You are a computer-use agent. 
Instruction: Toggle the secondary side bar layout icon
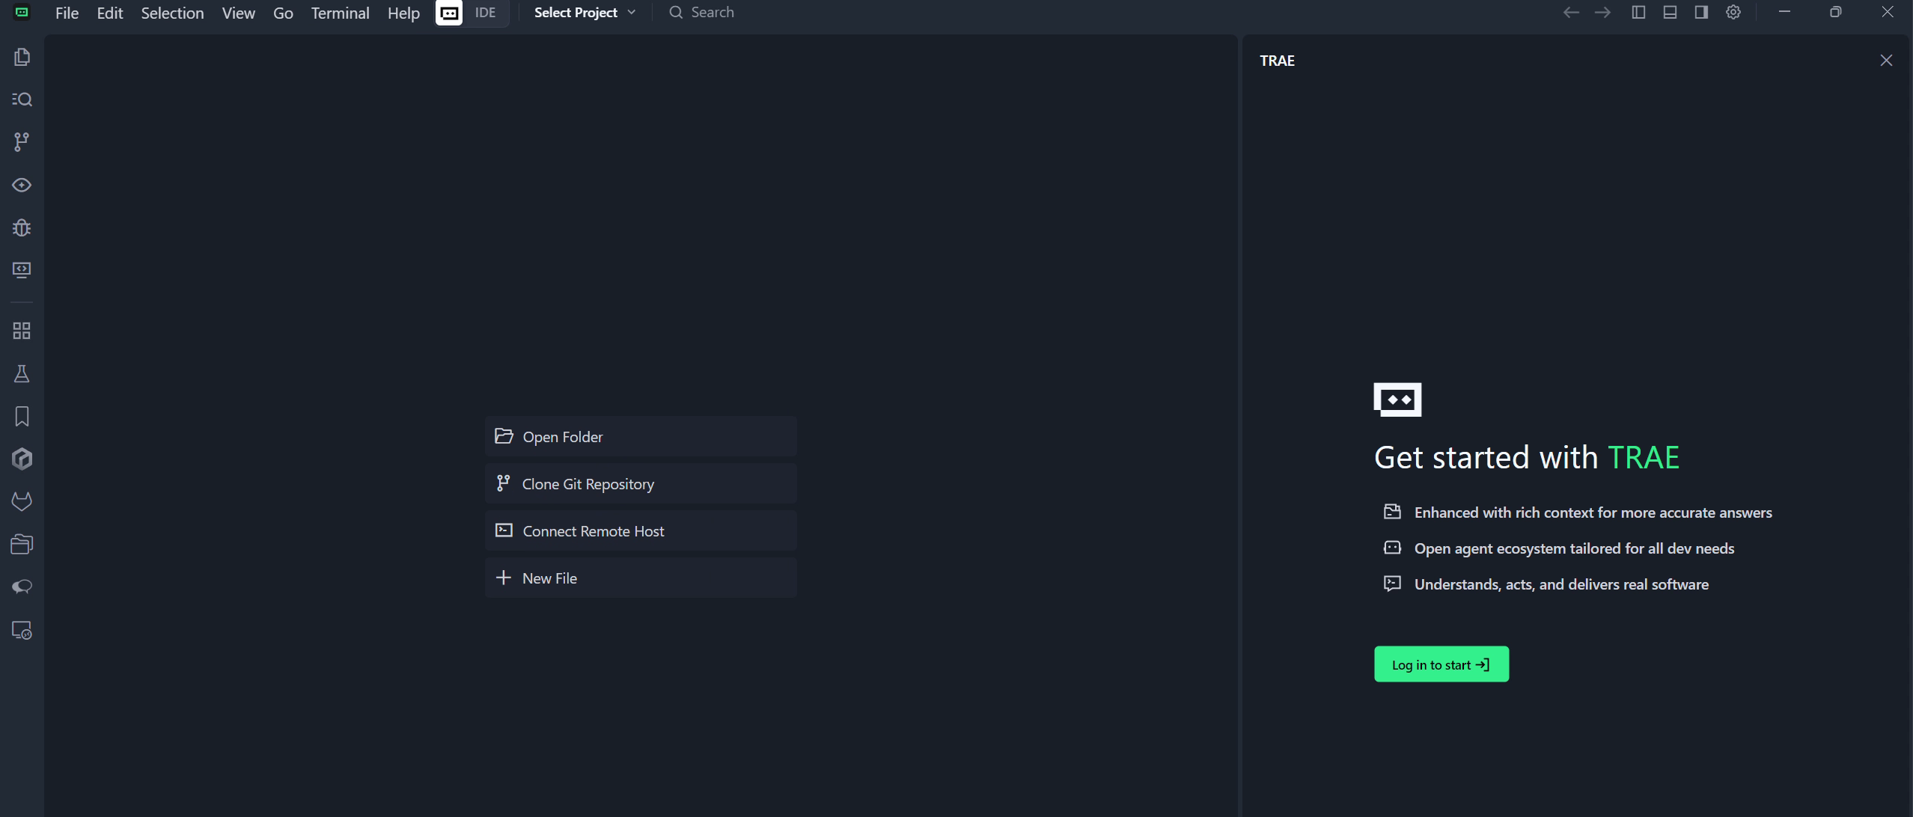tap(1701, 12)
